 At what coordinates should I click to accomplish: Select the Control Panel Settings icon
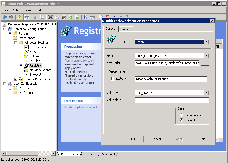coord(21,79)
